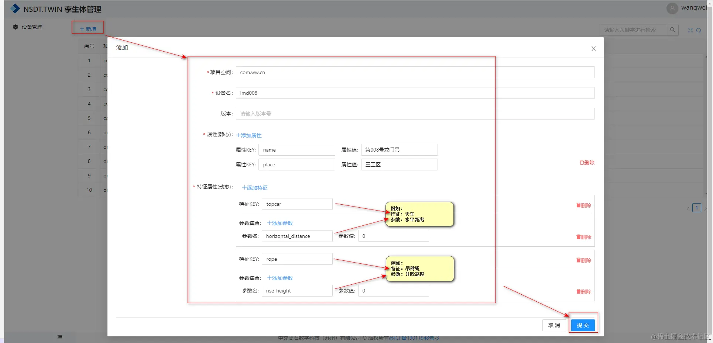Click the 取消 cancel button
The image size is (713, 343).
[x=554, y=325]
